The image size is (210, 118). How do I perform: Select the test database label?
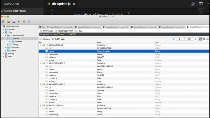[x=10, y=56]
